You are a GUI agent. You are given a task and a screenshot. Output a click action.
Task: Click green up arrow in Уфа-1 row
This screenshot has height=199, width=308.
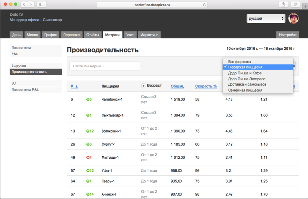(x=88, y=170)
